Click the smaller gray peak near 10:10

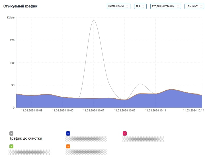140,84
